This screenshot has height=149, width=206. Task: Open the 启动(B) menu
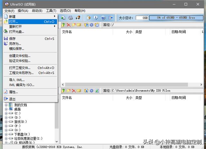click(x=37, y=11)
